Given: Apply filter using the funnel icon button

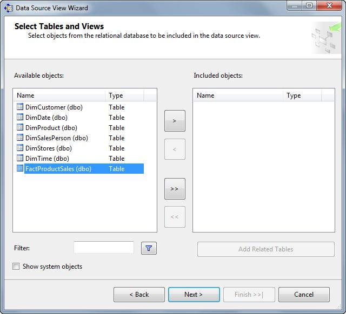Looking at the screenshot, I should [x=149, y=248].
